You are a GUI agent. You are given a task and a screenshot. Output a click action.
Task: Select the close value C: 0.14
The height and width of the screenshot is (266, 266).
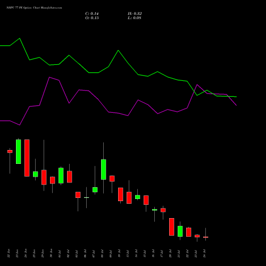92,14
